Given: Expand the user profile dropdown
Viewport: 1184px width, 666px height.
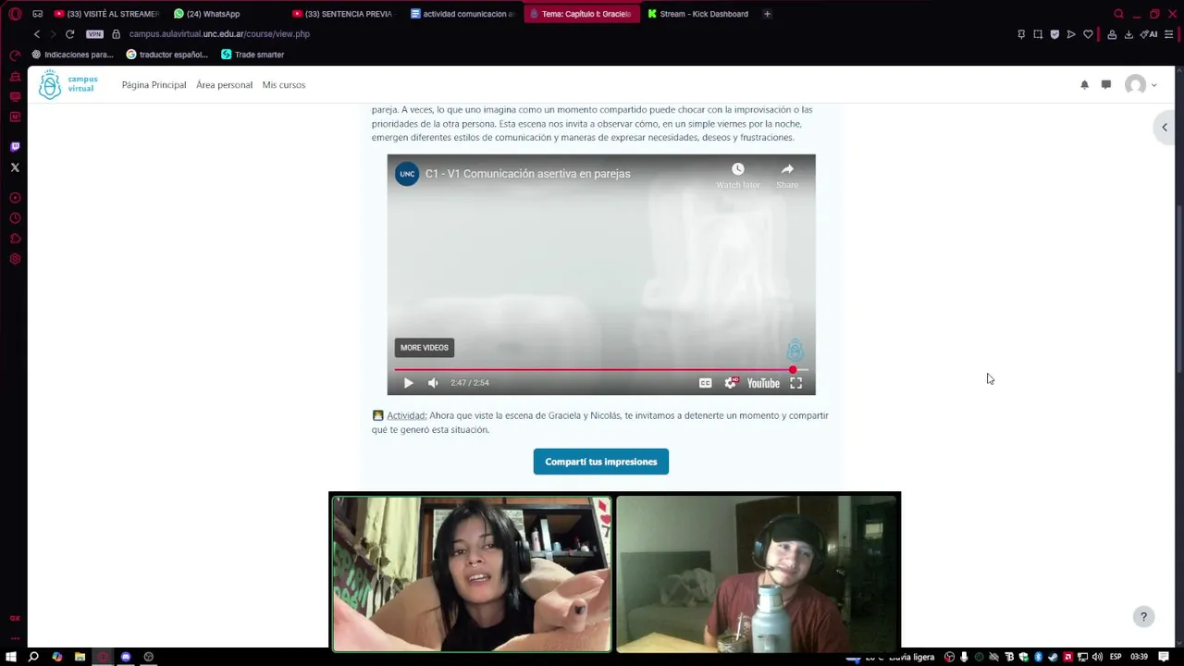Looking at the screenshot, I should 1141,85.
